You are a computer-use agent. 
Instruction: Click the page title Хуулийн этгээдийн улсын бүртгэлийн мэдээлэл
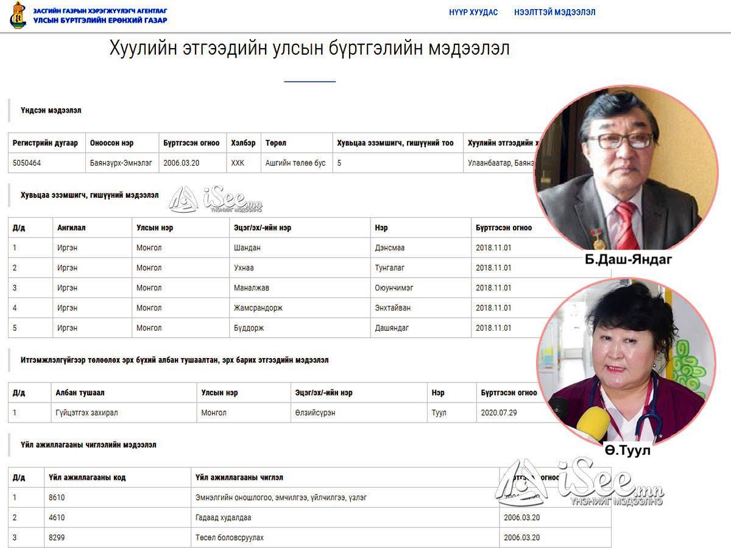[x=309, y=48]
